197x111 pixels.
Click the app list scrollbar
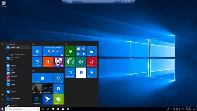31,51
